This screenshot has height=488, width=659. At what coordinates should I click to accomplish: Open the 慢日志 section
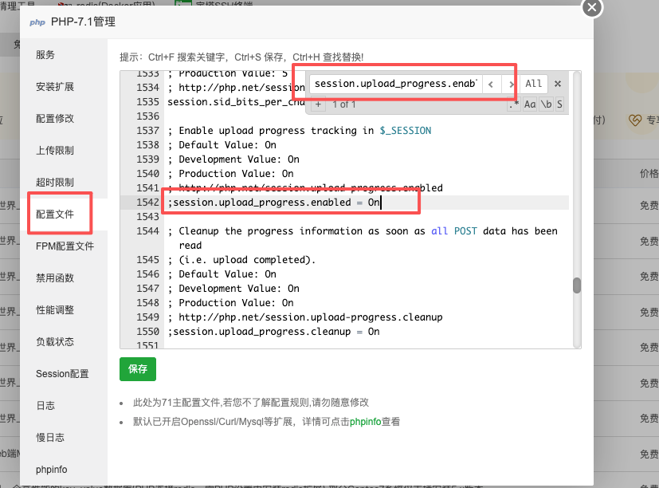click(x=50, y=438)
